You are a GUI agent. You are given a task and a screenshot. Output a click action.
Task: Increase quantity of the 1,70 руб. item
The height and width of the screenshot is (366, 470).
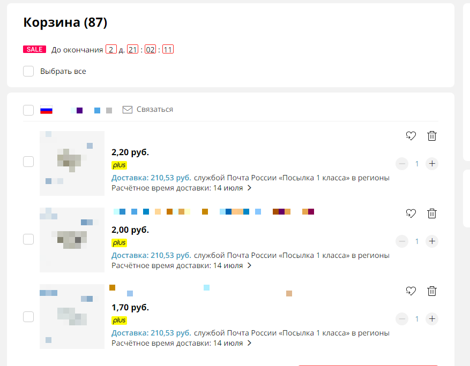432,319
